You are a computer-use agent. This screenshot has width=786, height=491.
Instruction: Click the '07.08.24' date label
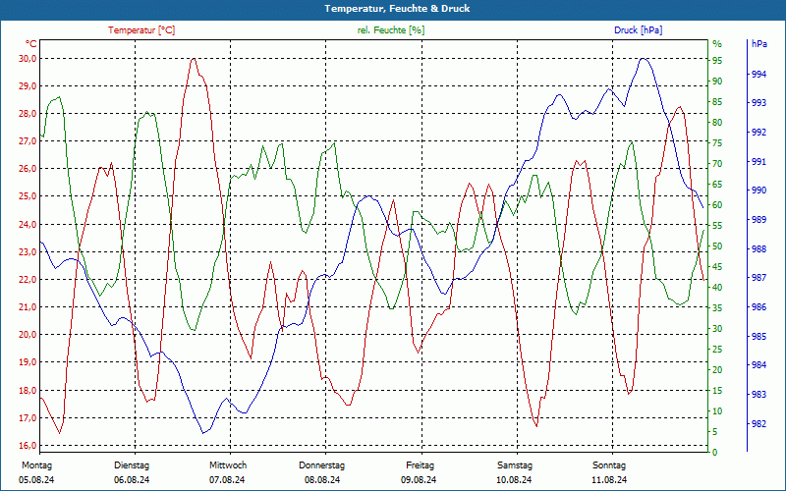[x=227, y=480]
